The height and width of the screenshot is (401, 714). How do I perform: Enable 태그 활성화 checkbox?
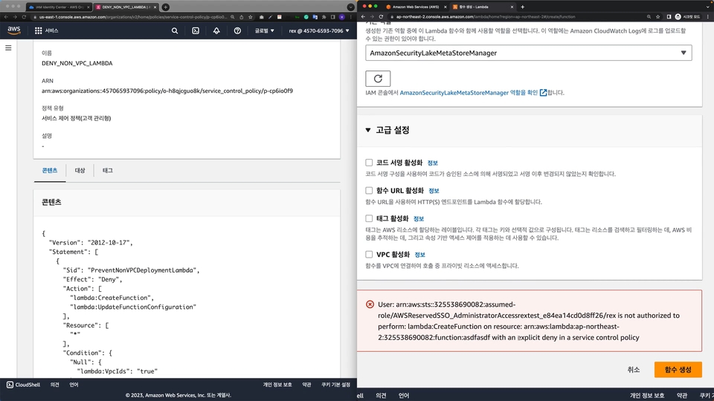pos(369,218)
